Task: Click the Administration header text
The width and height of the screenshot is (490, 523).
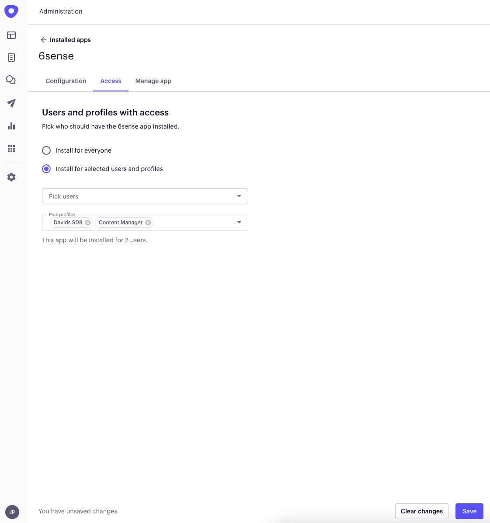Action: [x=61, y=11]
